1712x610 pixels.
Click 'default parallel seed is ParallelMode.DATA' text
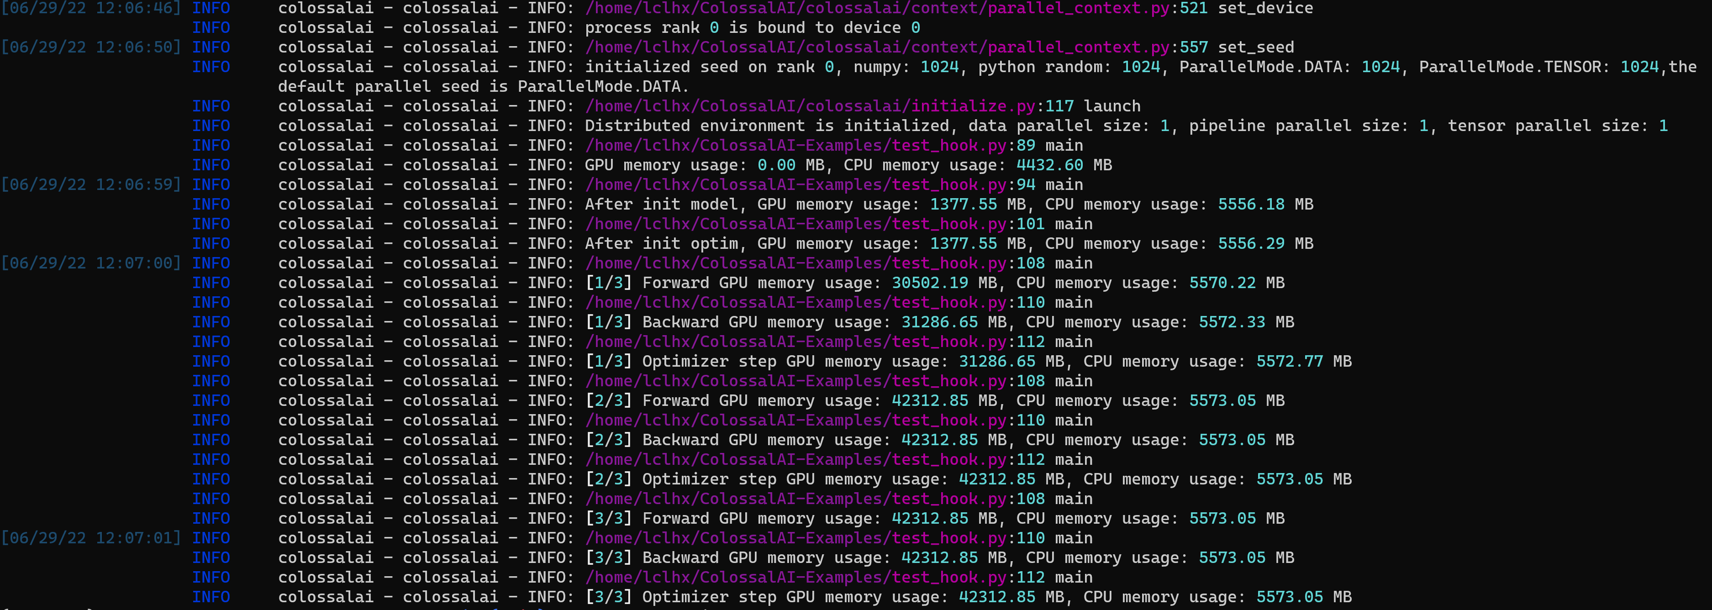[483, 87]
